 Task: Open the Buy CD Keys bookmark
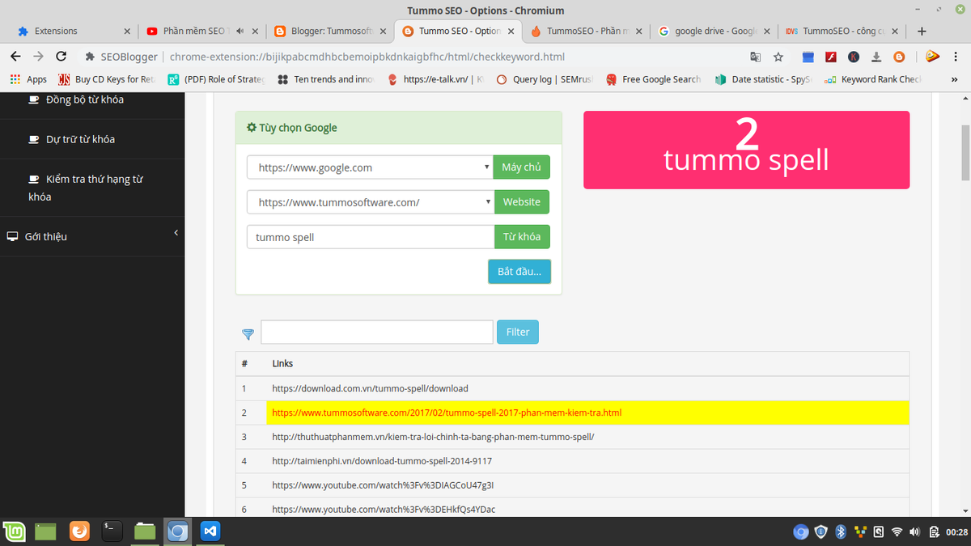[106, 79]
